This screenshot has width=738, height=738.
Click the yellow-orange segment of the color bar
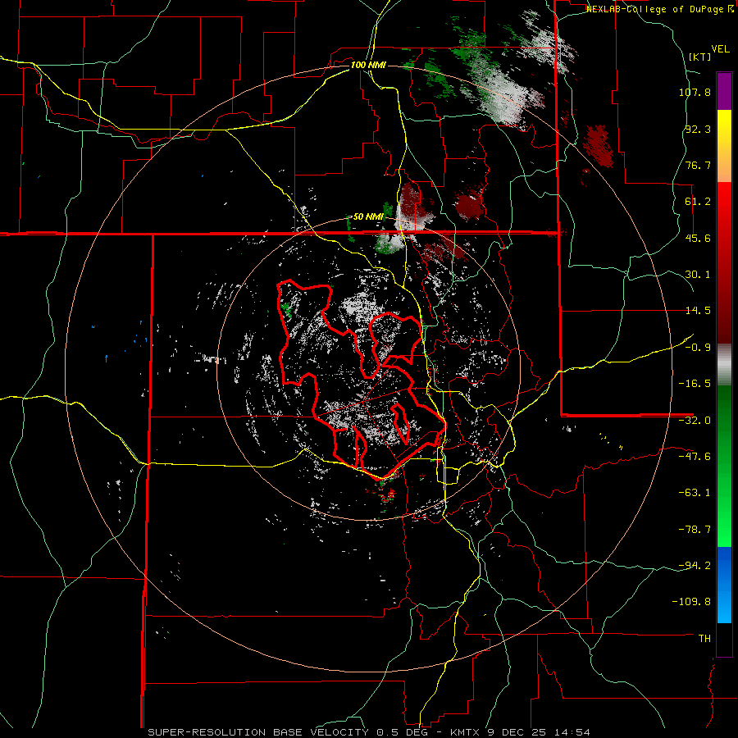click(x=724, y=146)
